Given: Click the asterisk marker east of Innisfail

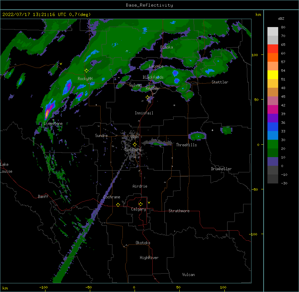Looking at the screenshot, I should coord(174,105).
